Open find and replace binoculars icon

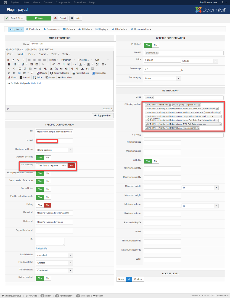click(9, 64)
